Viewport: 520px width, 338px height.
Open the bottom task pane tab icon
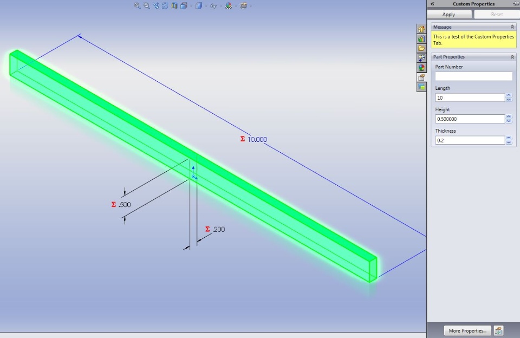[x=421, y=87]
